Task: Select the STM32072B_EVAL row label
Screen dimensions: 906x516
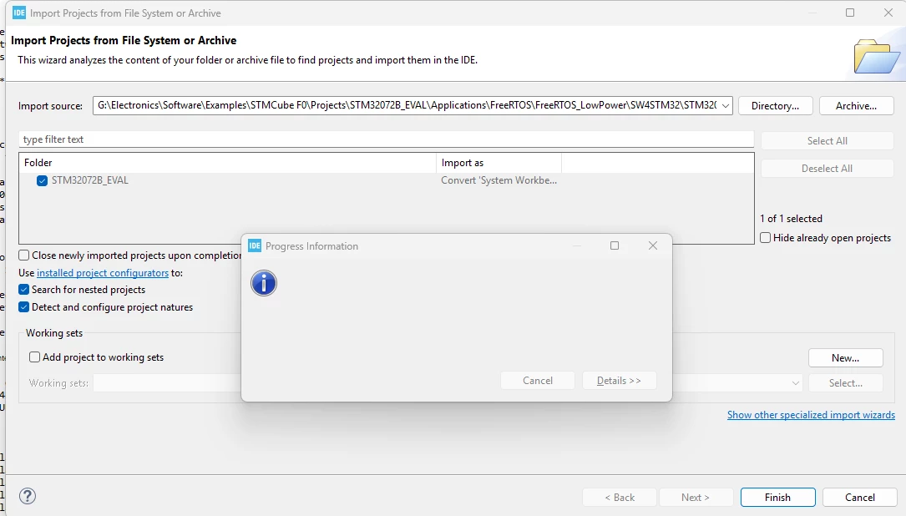Action: [90, 180]
